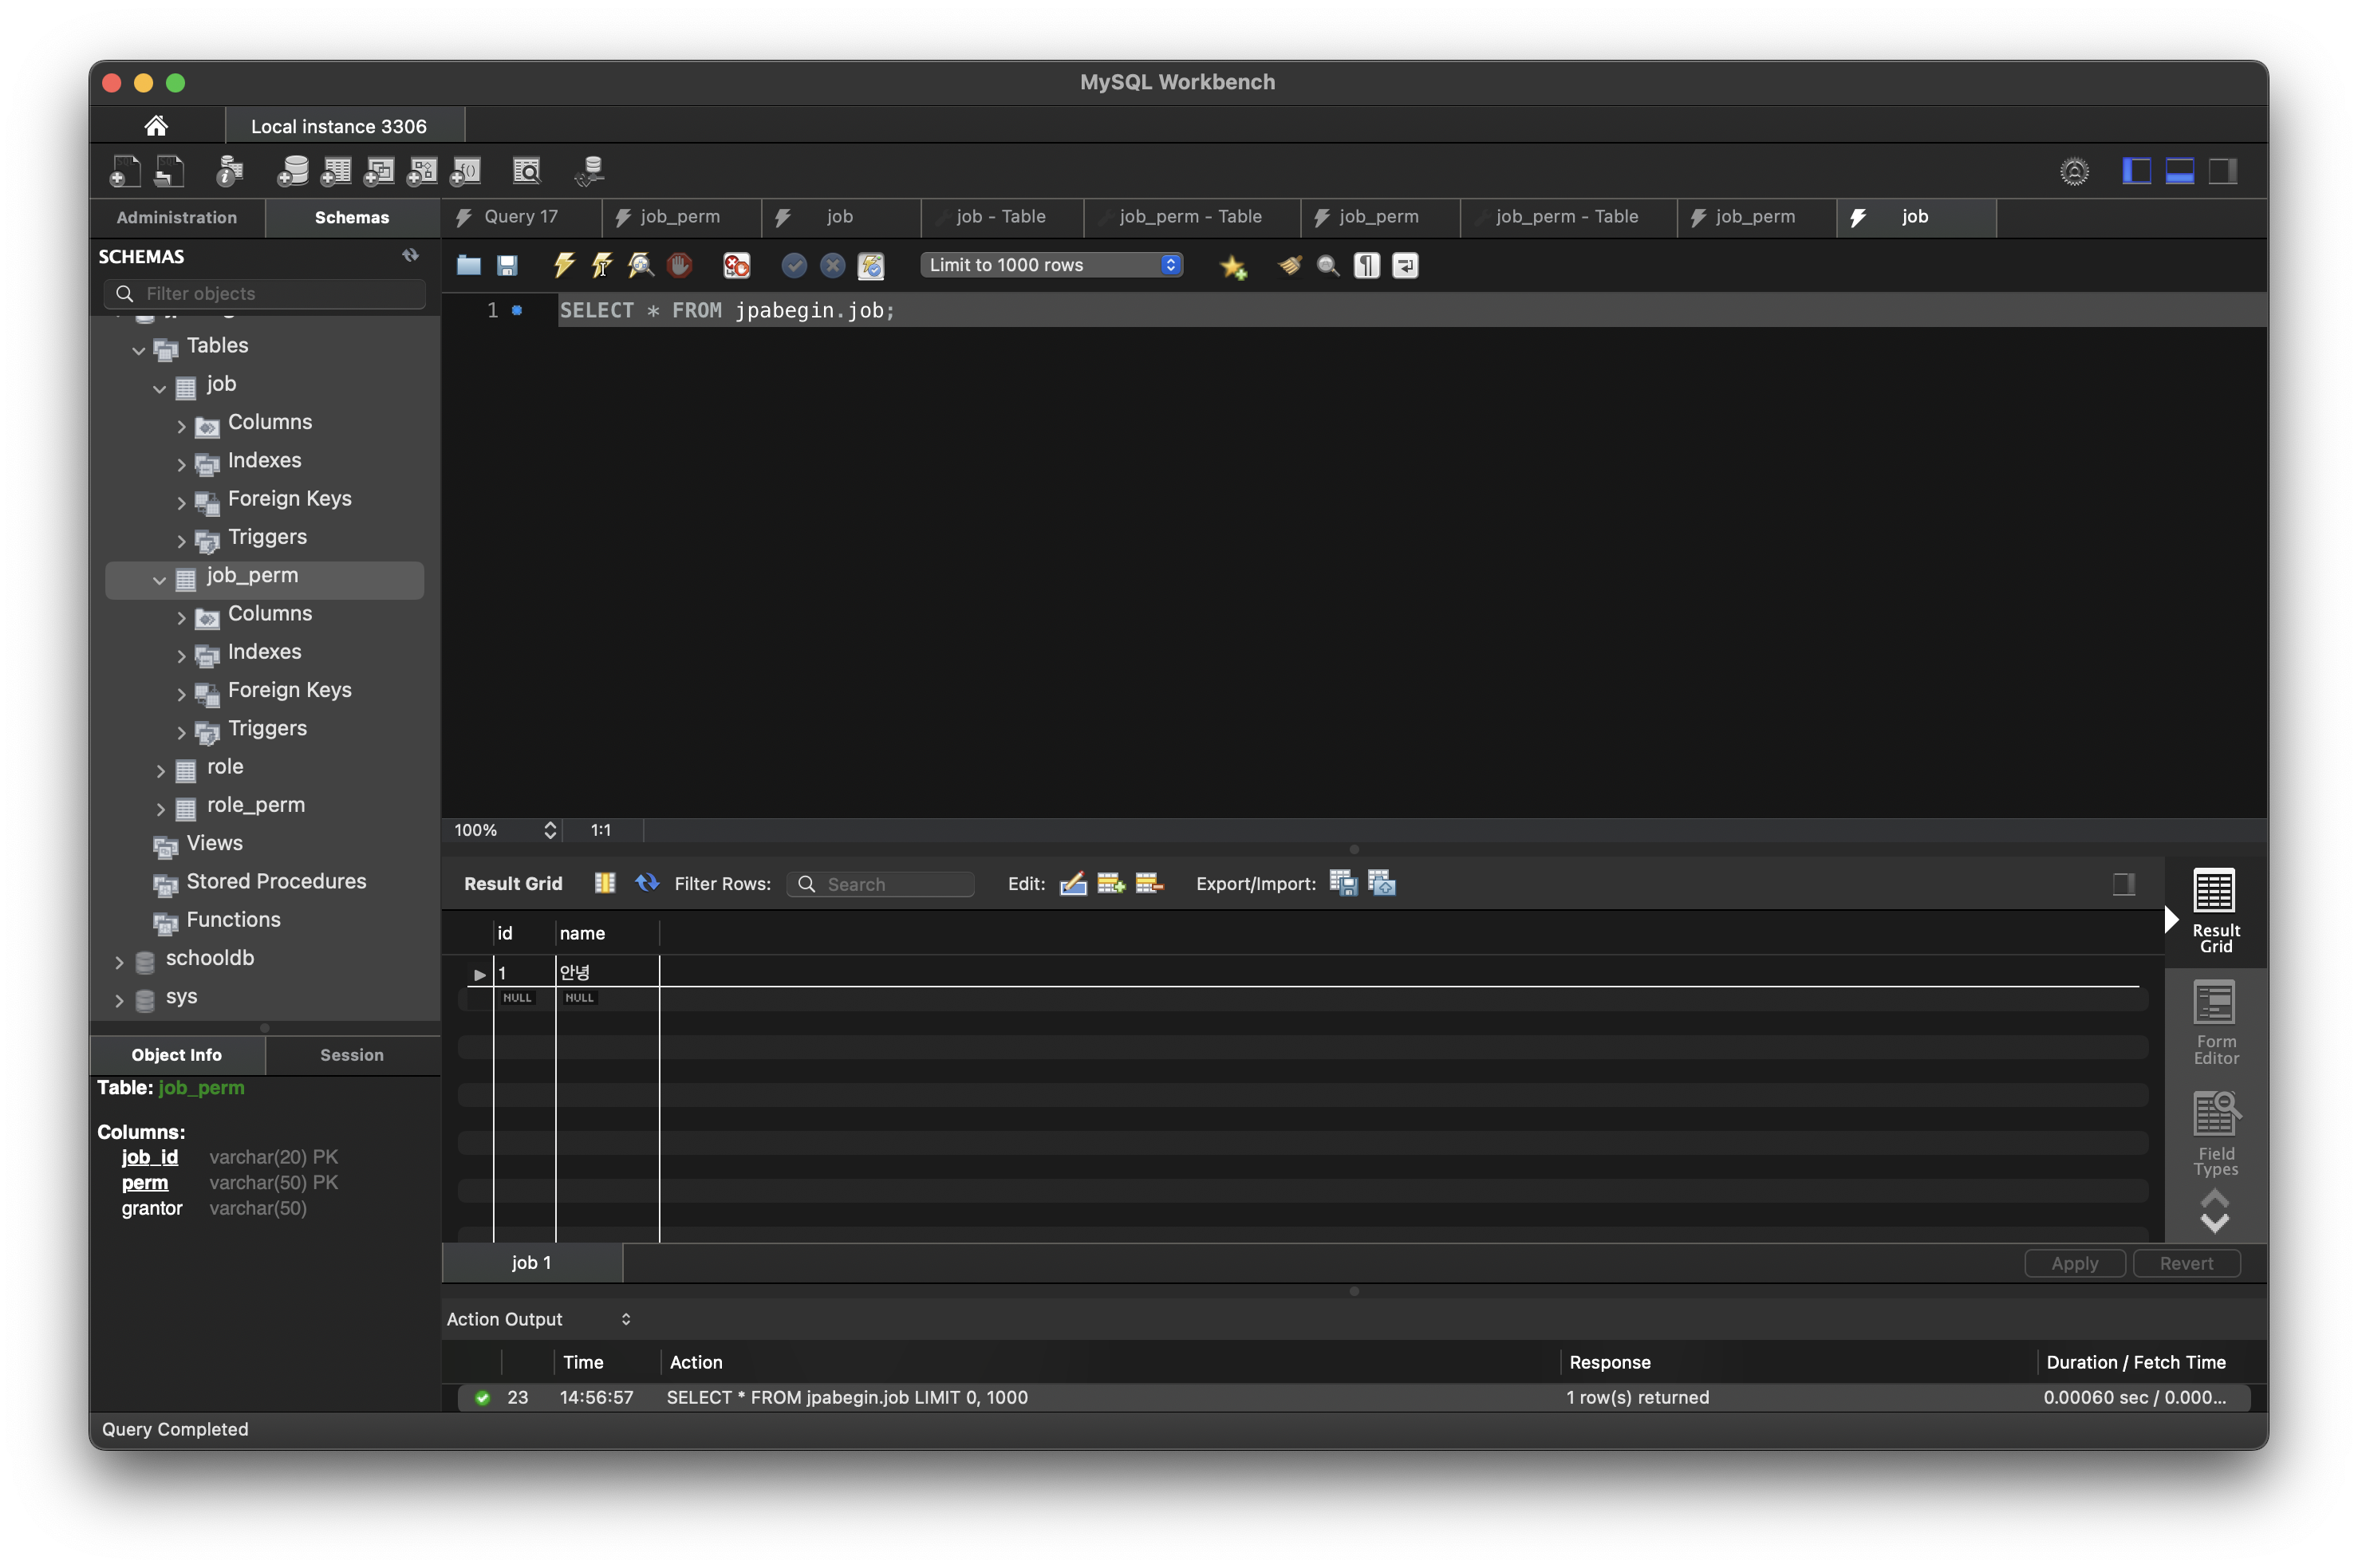Expand the schooldb schema node
This screenshot has height=1568, width=2358.
119,961
